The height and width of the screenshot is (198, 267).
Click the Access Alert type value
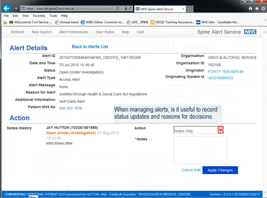(x=69, y=80)
